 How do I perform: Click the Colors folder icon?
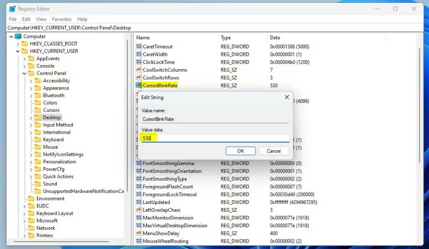click(38, 102)
